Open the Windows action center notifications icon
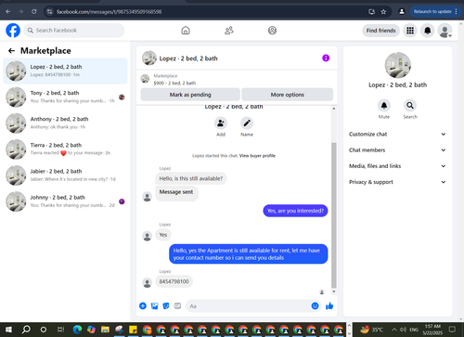Viewport: 464px width, 337px height. point(453,330)
